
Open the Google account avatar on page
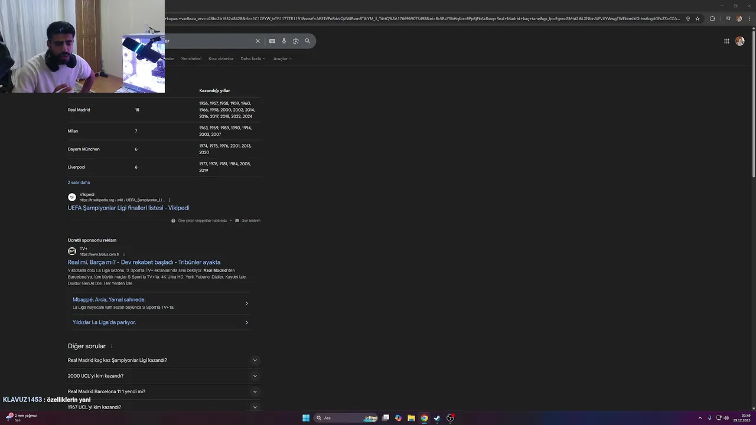coord(739,41)
